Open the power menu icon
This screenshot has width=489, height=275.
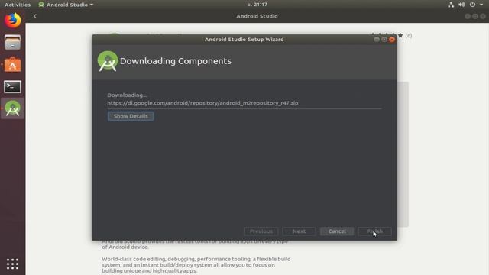[x=472, y=5]
